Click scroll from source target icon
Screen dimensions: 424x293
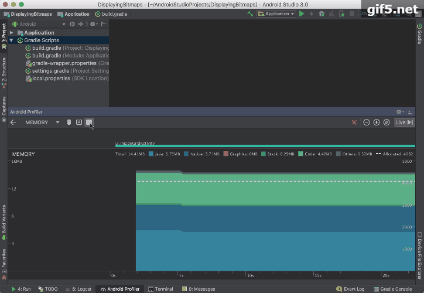72,24
